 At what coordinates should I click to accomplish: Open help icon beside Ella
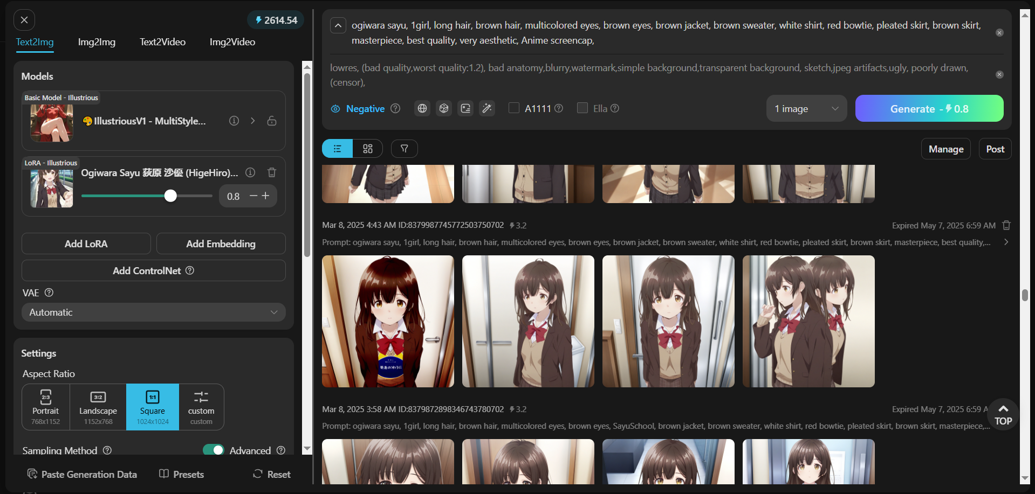point(615,108)
